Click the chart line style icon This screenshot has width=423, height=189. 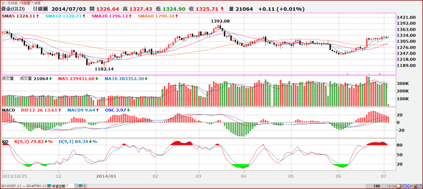[394, 186]
